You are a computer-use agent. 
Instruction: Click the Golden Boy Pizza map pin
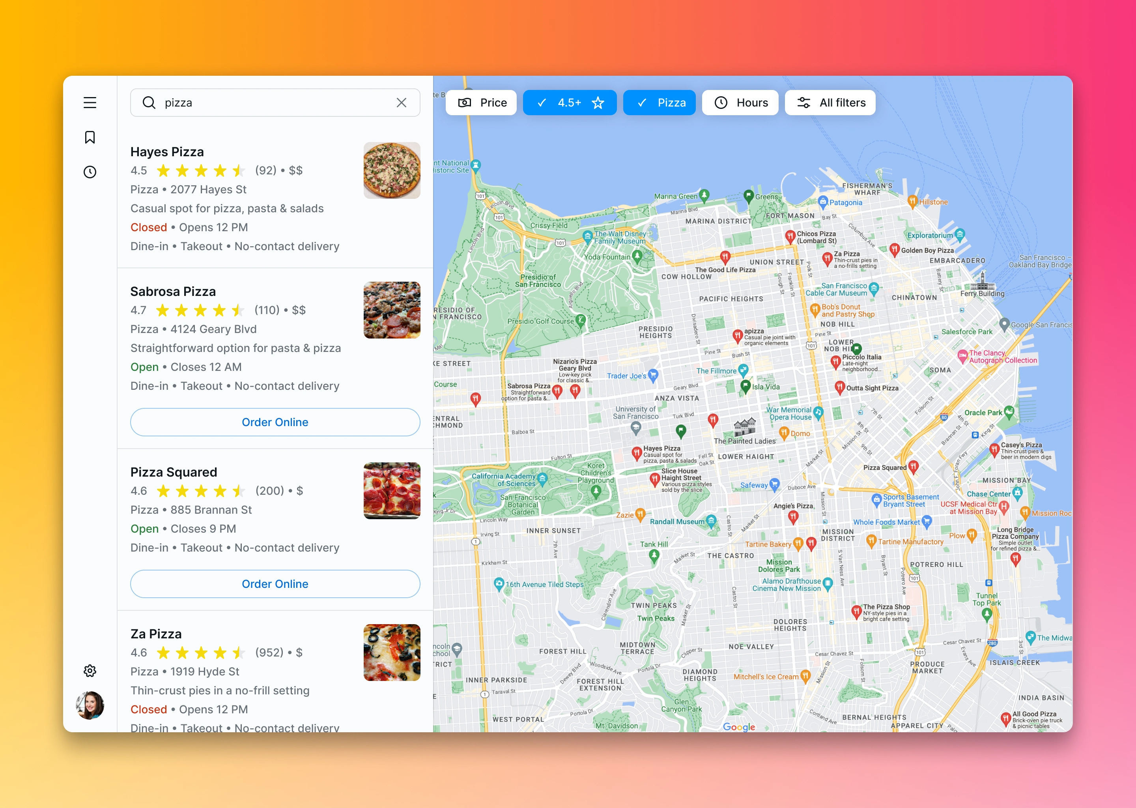coord(894,249)
